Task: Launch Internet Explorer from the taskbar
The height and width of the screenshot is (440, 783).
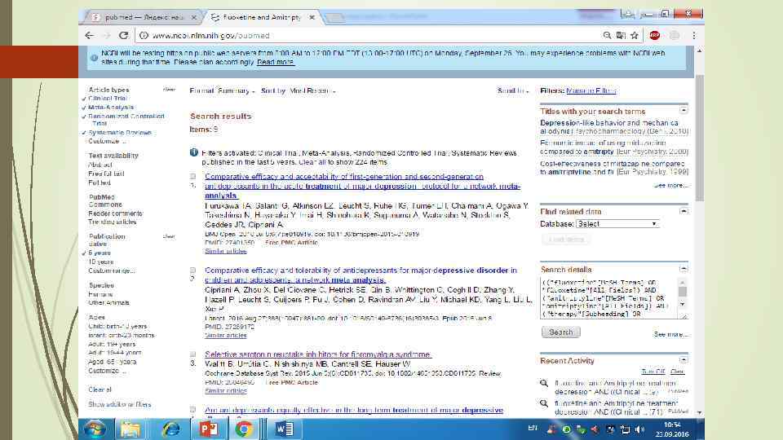Action: click(170, 429)
